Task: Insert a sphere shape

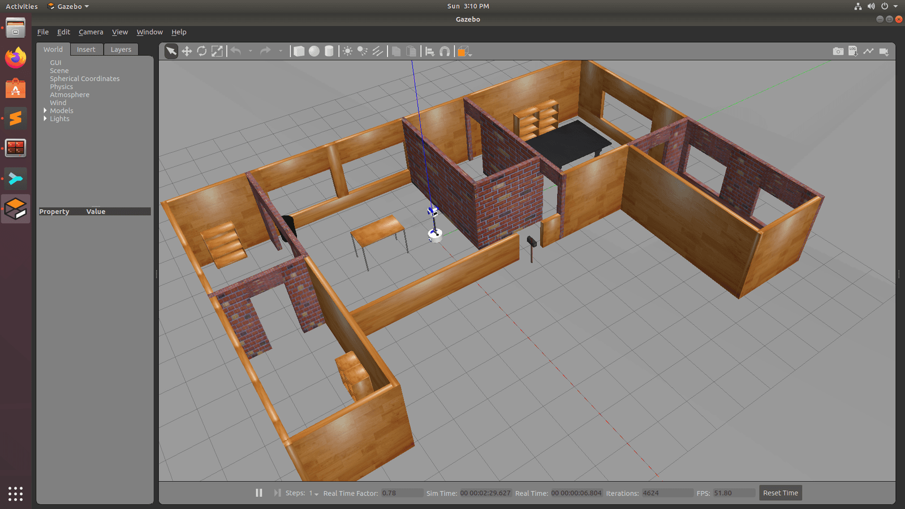Action: point(314,51)
